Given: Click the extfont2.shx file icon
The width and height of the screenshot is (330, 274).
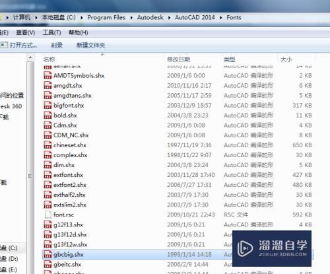Looking at the screenshot, I should click(x=48, y=185).
